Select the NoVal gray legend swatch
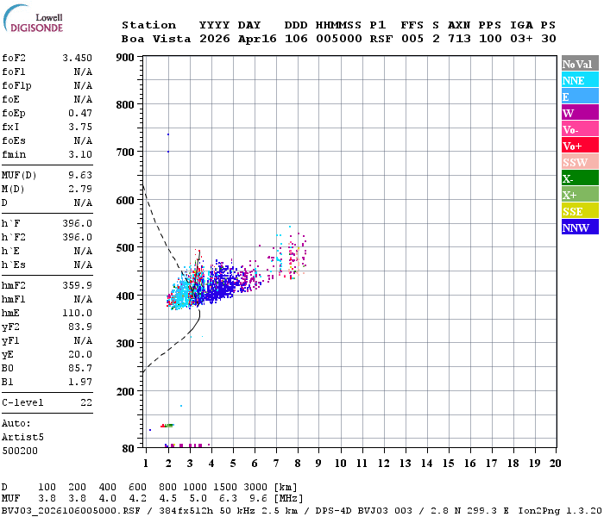This screenshot has height=517, width=604. [x=580, y=64]
